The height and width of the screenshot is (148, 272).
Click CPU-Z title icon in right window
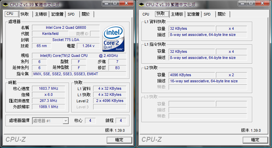tap(141, 5)
